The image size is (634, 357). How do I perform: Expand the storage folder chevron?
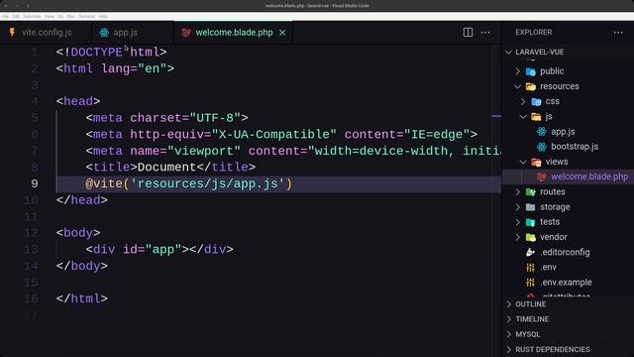click(518, 207)
